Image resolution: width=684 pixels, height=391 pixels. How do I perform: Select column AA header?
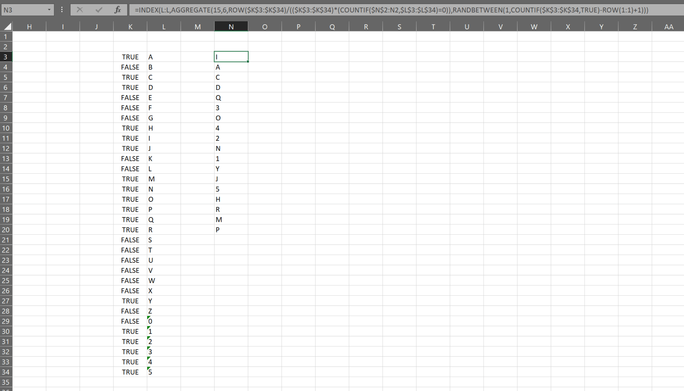[x=668, y=27]
